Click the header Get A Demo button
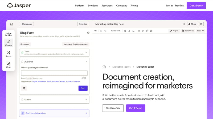 [x=196, y=6]
